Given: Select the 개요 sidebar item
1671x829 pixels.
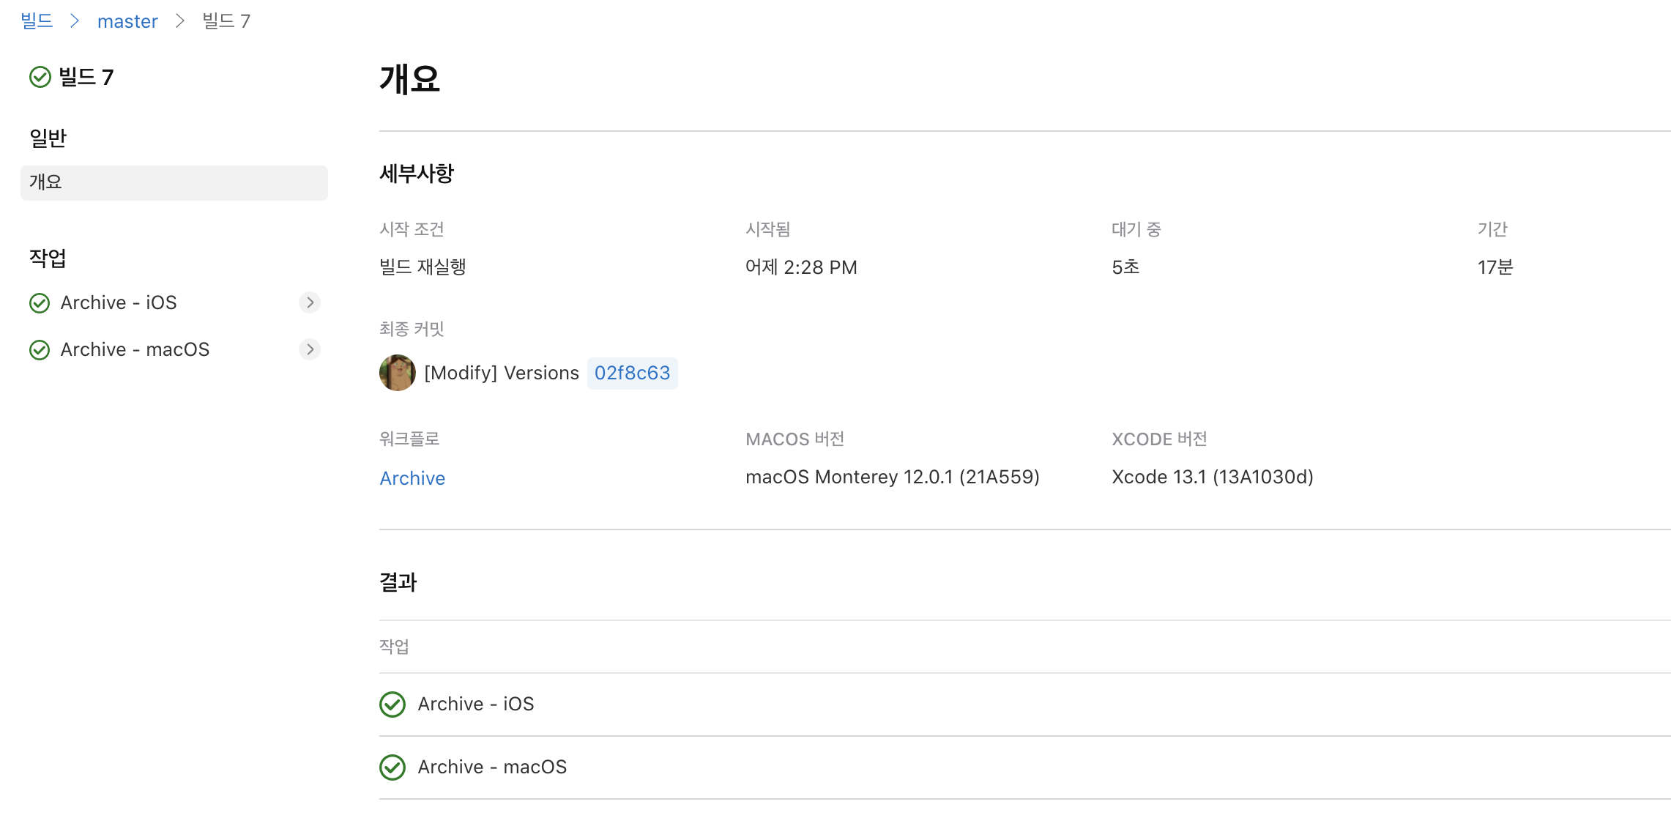Looking at the screenshot, I should (x=174, y=182).
